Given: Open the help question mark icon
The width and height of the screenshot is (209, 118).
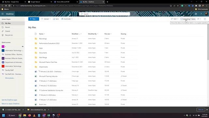Looking at the screenshot, I should (201, 14).
